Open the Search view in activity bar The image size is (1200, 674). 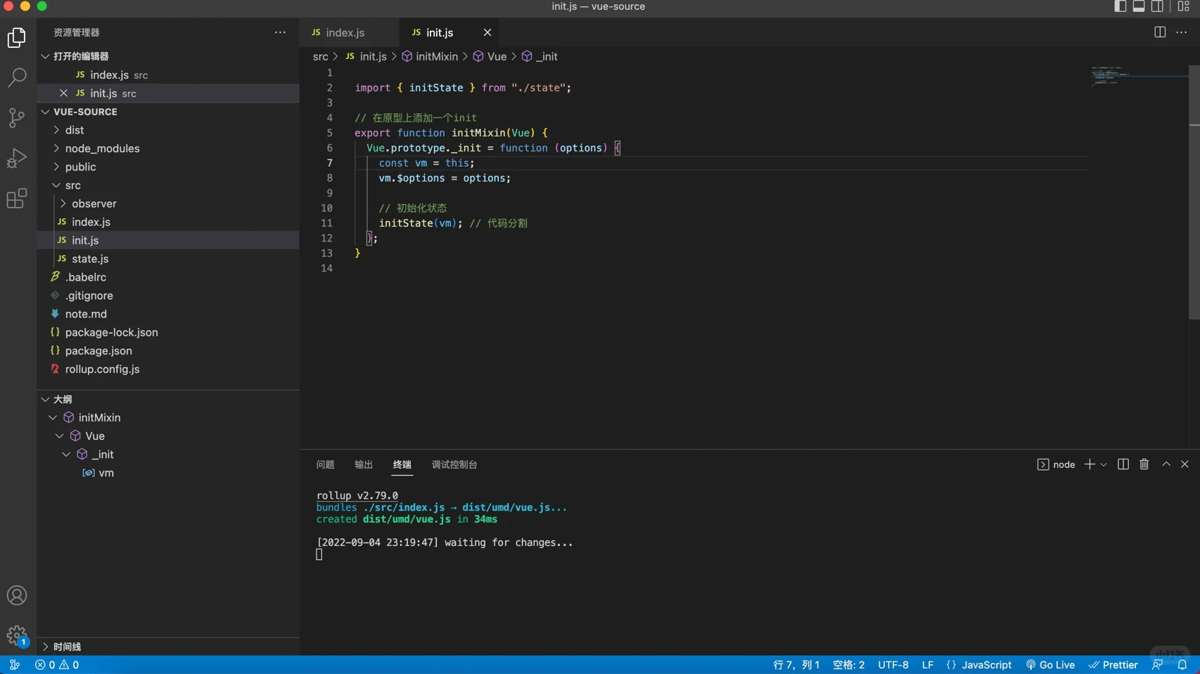(17, 77)
